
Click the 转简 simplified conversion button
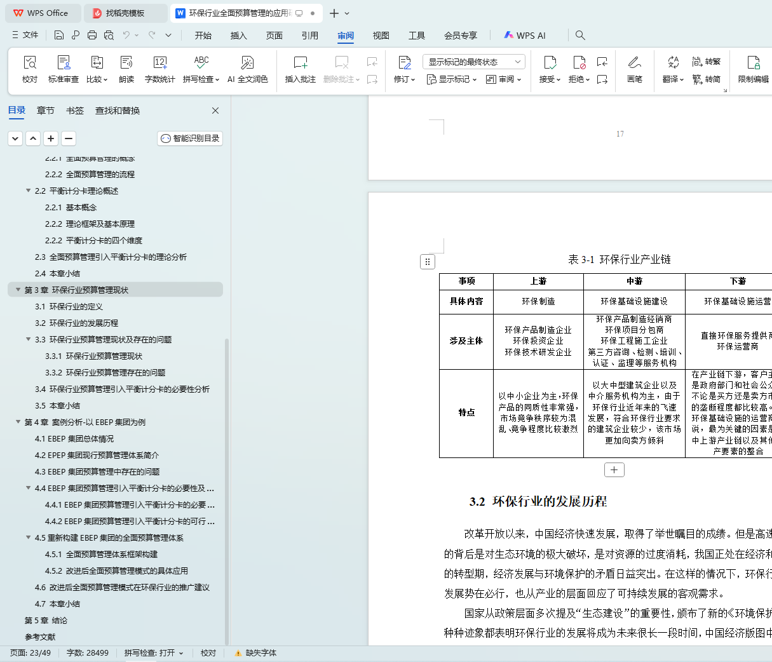pyautogui.click(x=707, y=79)
